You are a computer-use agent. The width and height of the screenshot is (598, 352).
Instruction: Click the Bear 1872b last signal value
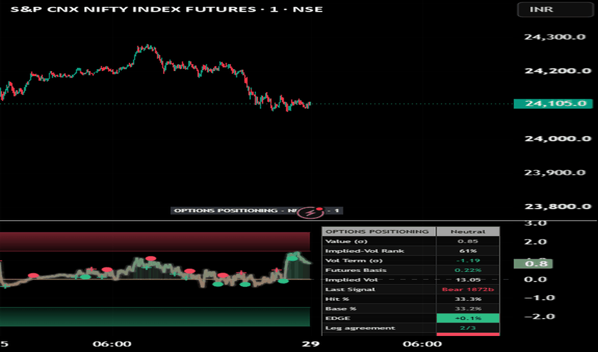click(x=468, y=289)
